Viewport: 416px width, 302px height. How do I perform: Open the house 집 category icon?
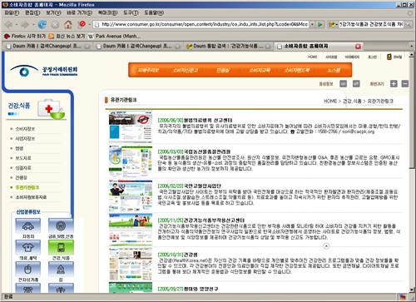coord(61,269)
